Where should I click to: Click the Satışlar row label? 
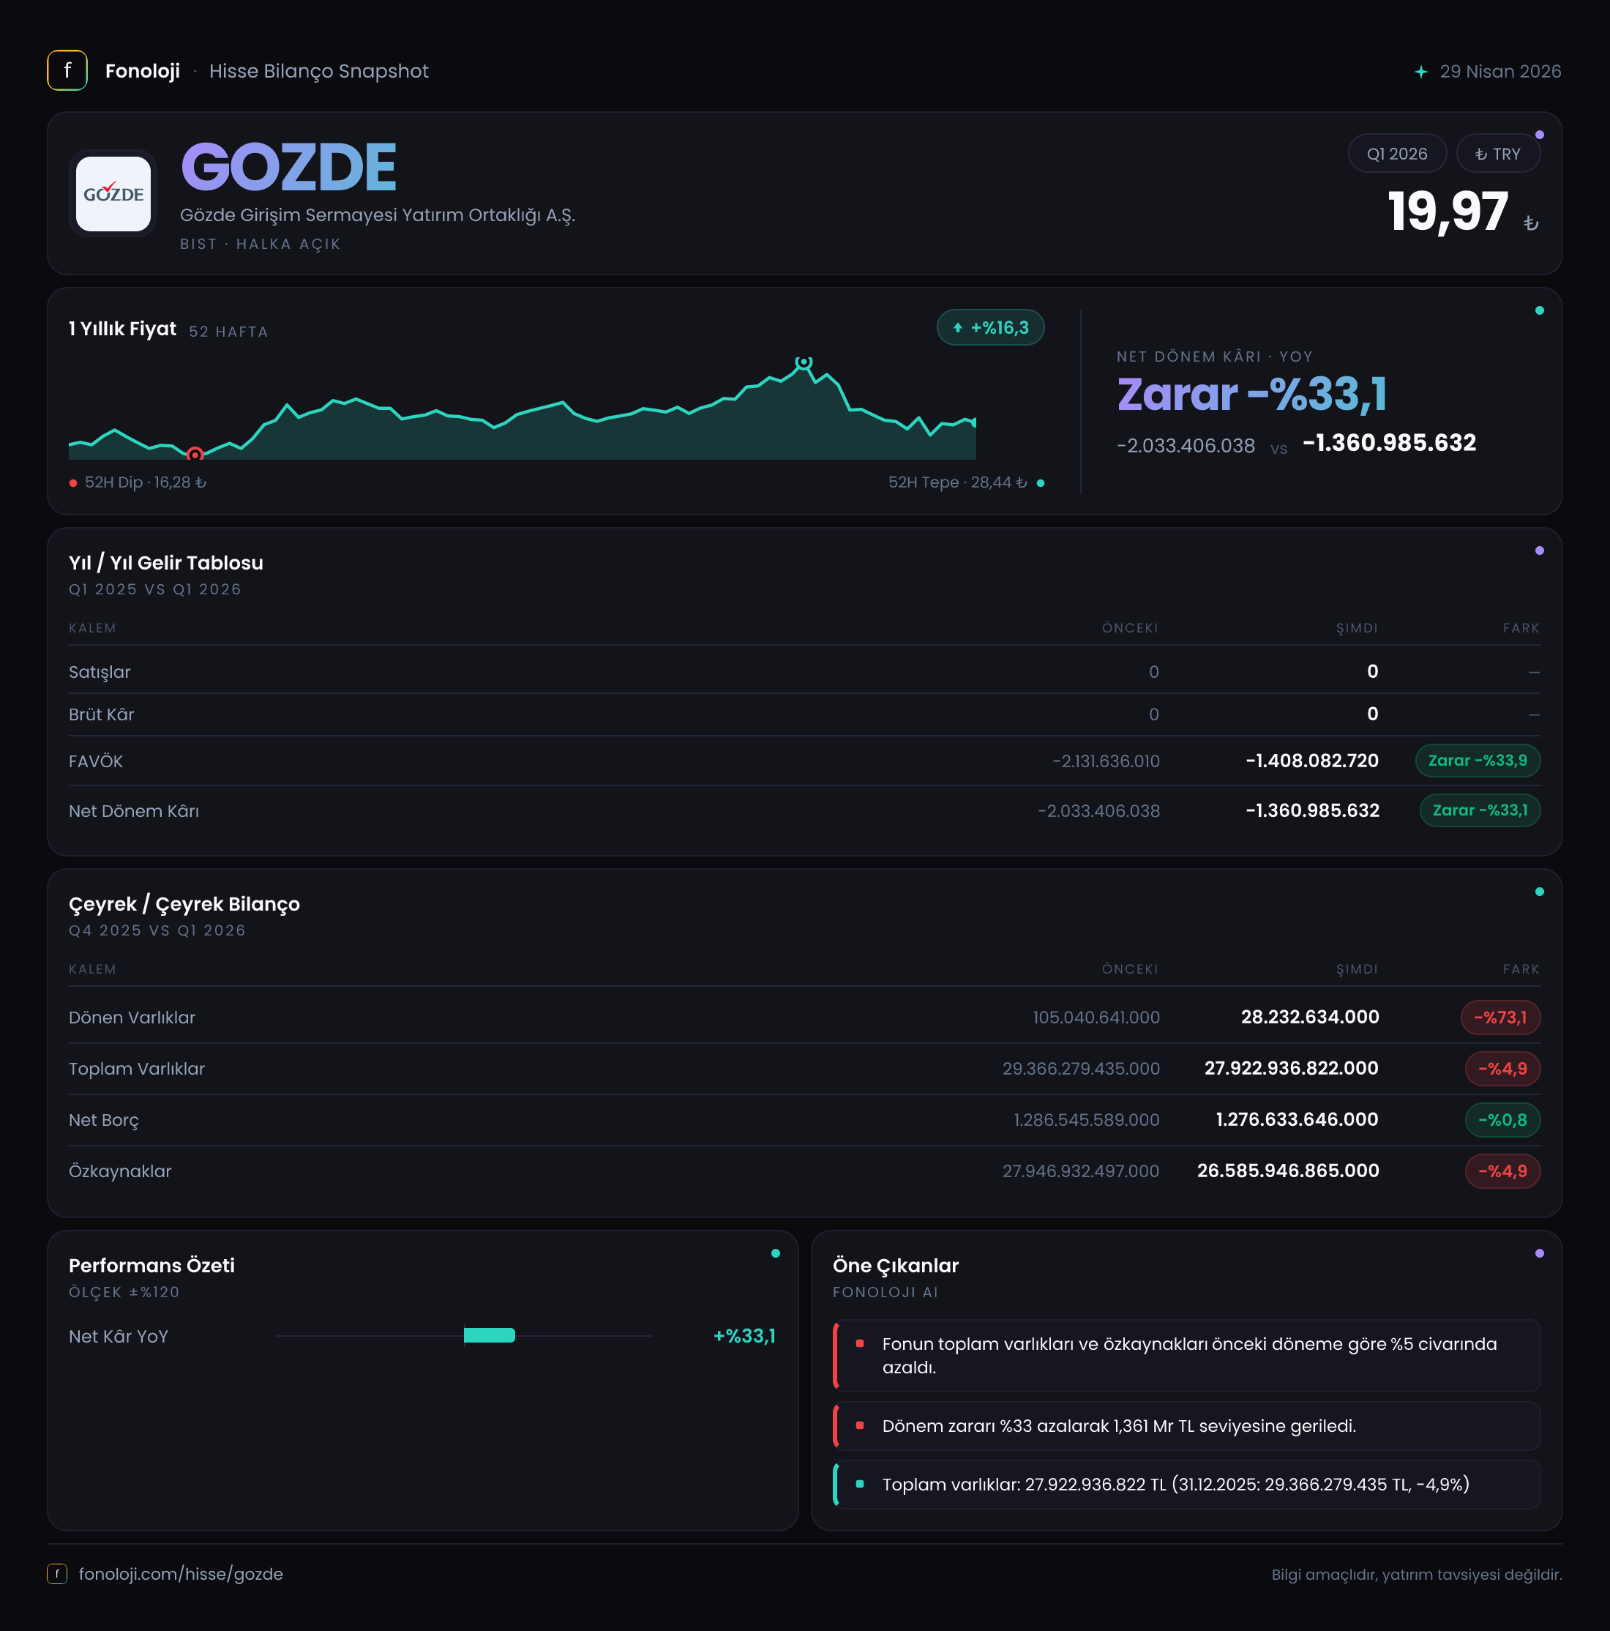(100, 672)
